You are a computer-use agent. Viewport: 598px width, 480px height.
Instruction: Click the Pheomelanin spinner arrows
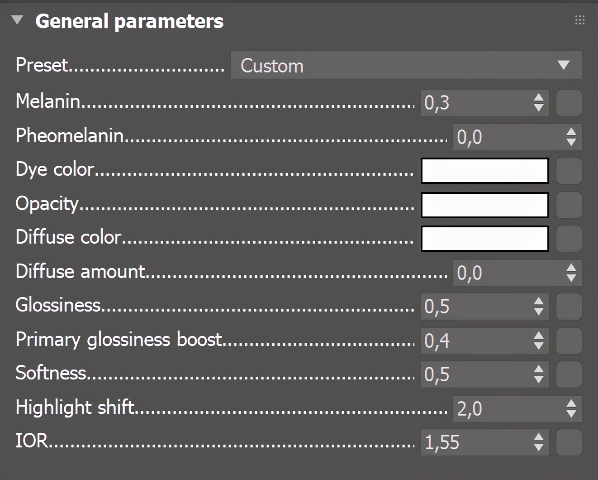571,137
